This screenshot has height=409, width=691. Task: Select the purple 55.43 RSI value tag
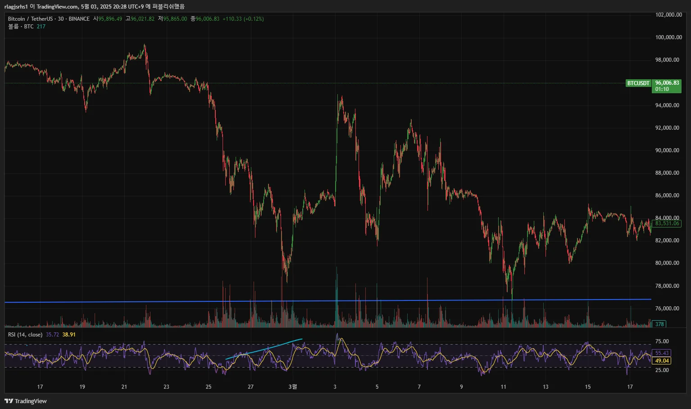(661, 353)
